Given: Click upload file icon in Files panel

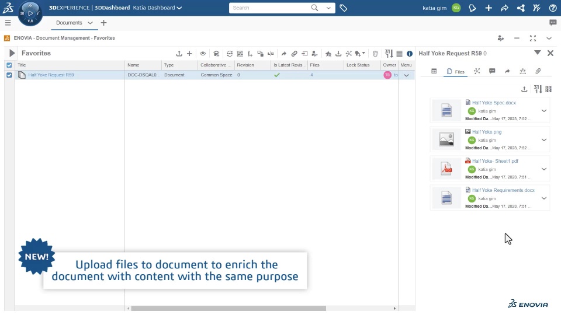Looking at the screenshot, I should [x=524, y=89].
